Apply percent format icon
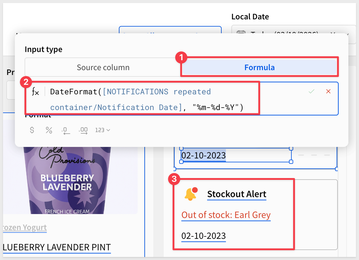359x260 pixels. [x=49, y=130]
